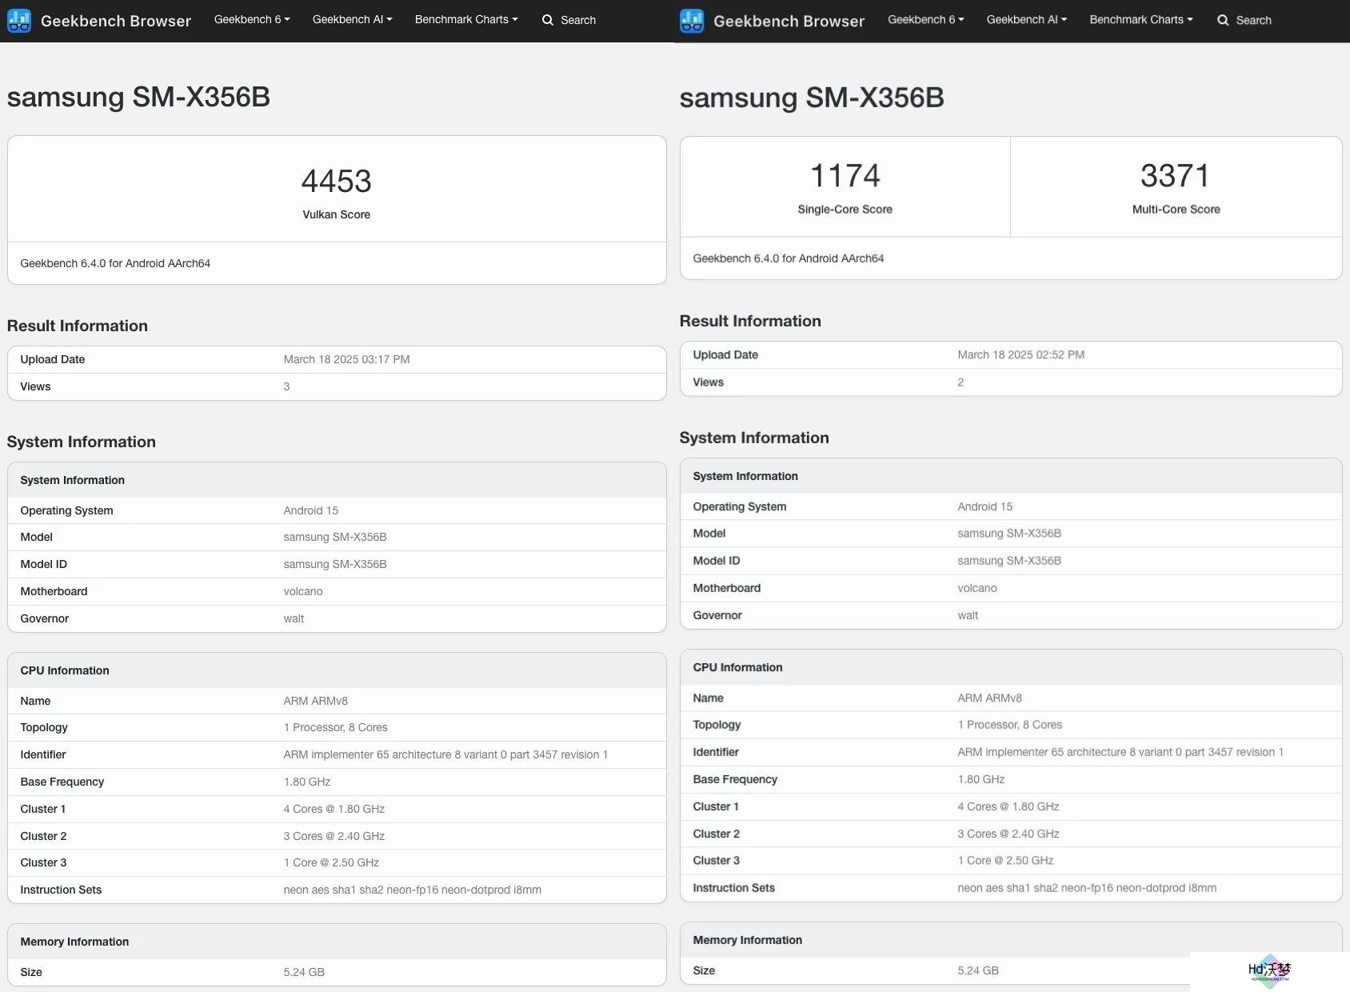Click upload date March 18 2025 02:52 PM
This screenshot has height=992, width=1350.
click(x=1020, y=354)
